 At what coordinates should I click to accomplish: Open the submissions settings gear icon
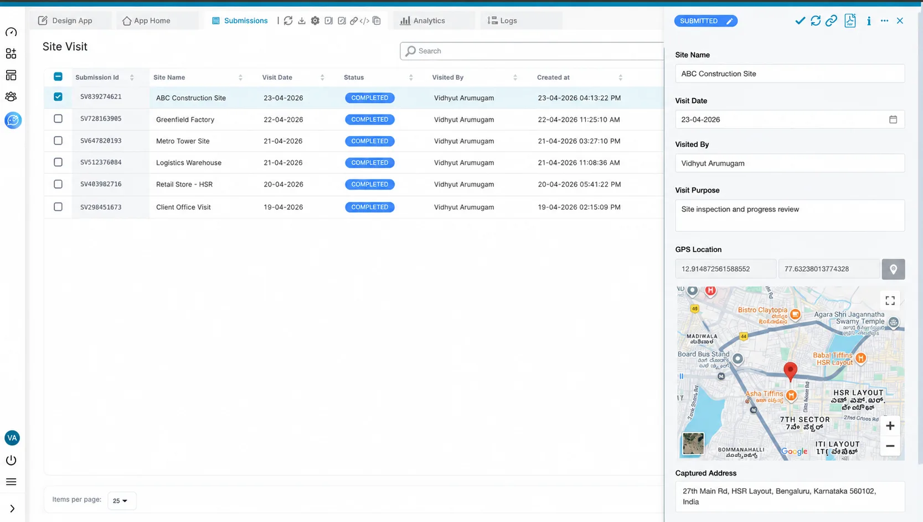pos(315,20)
